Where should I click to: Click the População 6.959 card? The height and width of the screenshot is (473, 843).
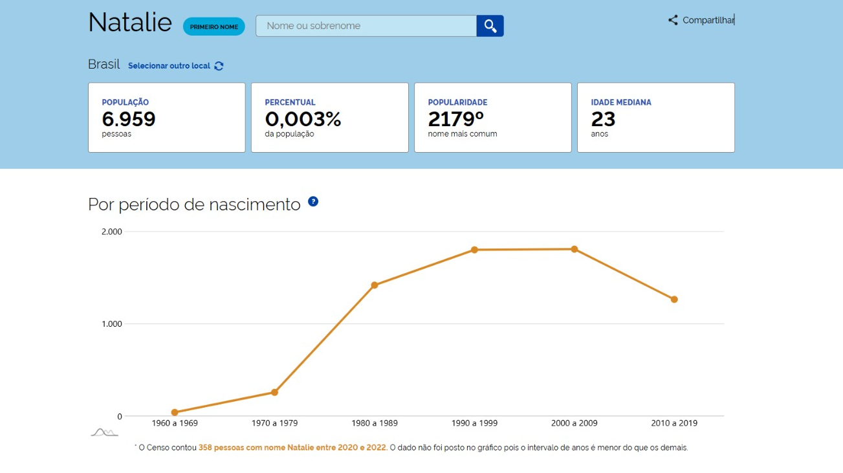point(167,118)
